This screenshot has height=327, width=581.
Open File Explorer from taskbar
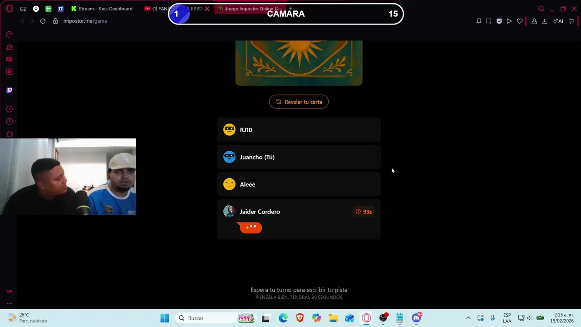click(333, 318)
